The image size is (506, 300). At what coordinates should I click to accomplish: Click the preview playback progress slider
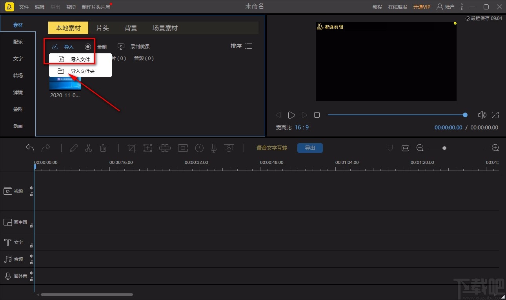pyautogui.click(x=396, y=115)
